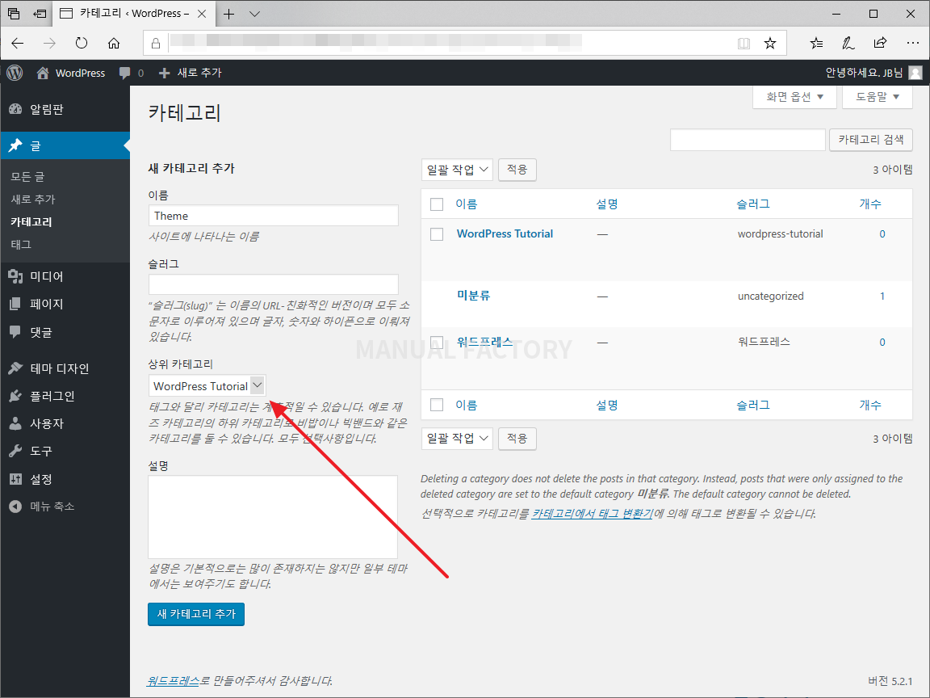930x698 pixels.
Task: Open the WordPress Tutorial category link
Action: tap(505, 233)
